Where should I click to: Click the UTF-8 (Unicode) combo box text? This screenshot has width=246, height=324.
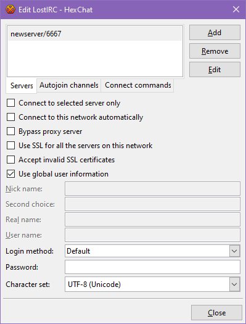pos(94,285)
